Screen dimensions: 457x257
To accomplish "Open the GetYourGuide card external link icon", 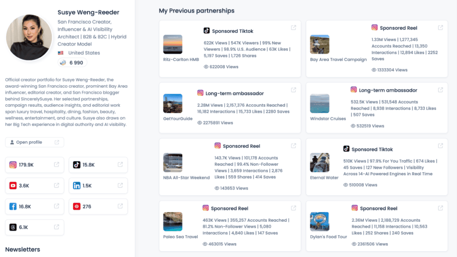I will [294, 90].
